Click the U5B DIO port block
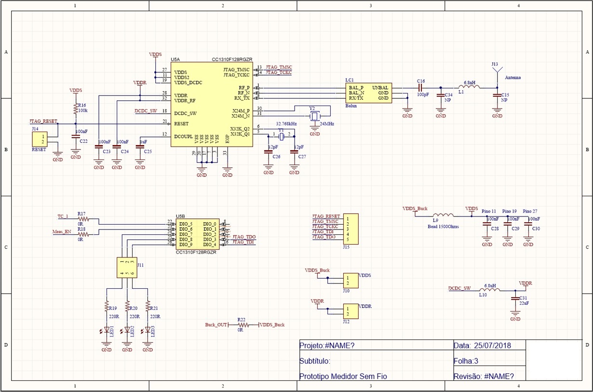The height and width of the screenshot is (392, 593). tap(198, 234)
